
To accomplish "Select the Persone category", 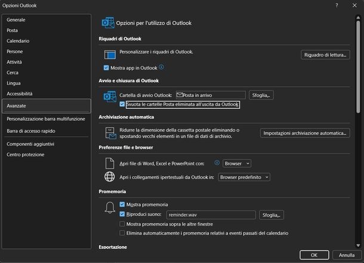I will click(46, 51).
